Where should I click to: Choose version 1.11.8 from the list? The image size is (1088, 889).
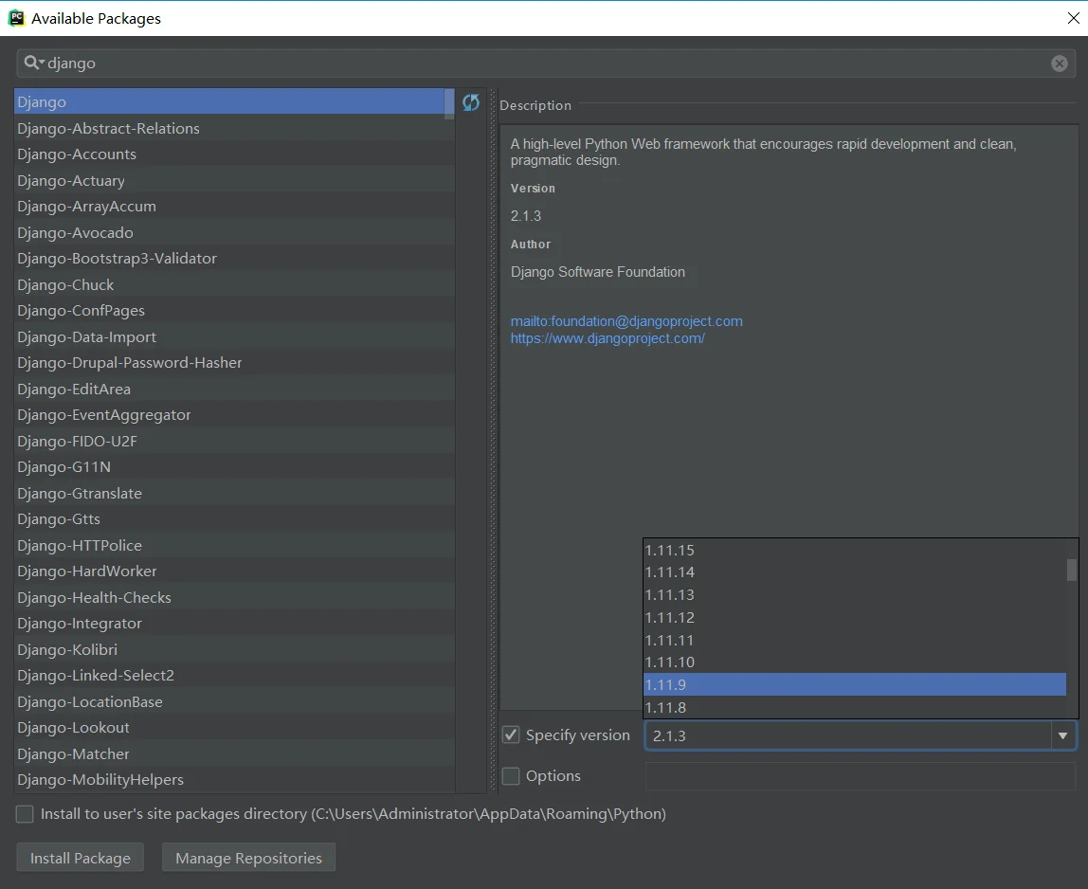(854, 707)
